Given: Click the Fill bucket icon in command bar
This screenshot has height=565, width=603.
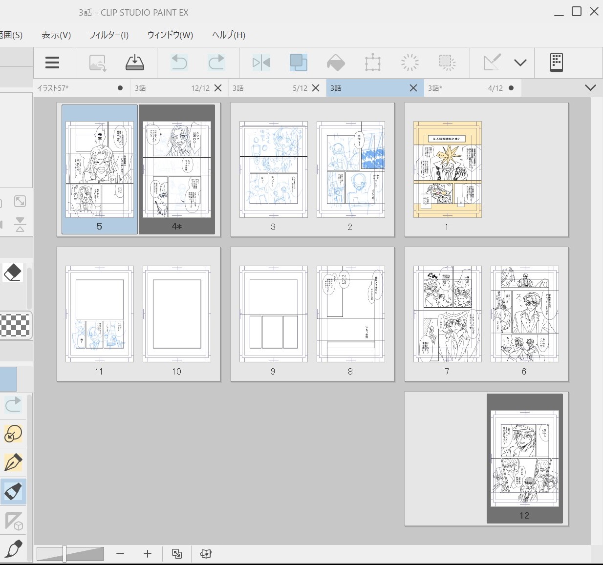Looking at the screenshot, I should (x=336, y=63).
